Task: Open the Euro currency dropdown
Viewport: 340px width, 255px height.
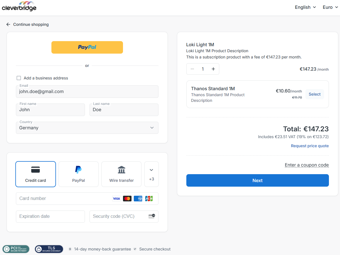Action: [330, 7]
